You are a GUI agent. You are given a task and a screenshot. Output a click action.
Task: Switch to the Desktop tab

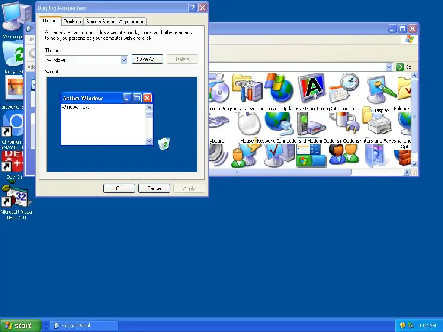coord(72,22)
